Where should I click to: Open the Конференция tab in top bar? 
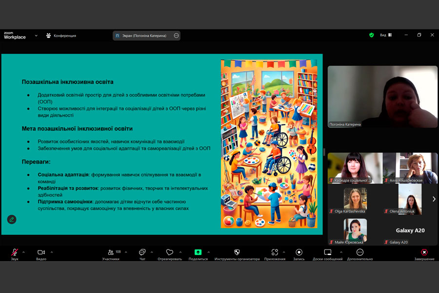[x=61, y=36]
